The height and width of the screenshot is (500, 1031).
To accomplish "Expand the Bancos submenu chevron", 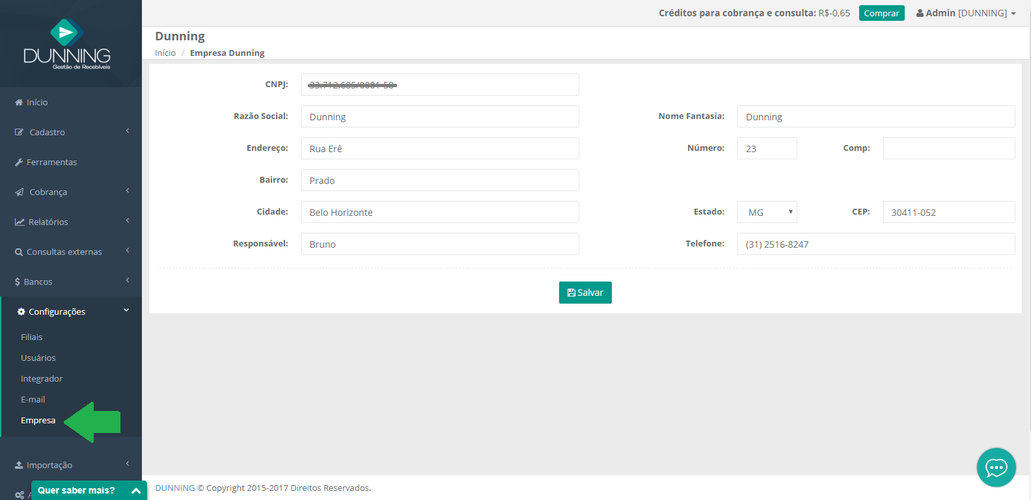I will coord(128,280).
